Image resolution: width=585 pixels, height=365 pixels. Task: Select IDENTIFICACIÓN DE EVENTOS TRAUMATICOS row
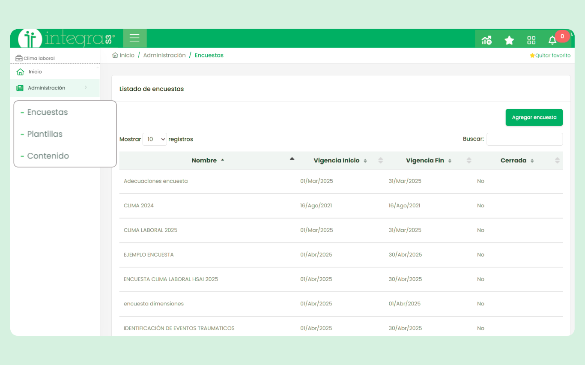[179, 328]
